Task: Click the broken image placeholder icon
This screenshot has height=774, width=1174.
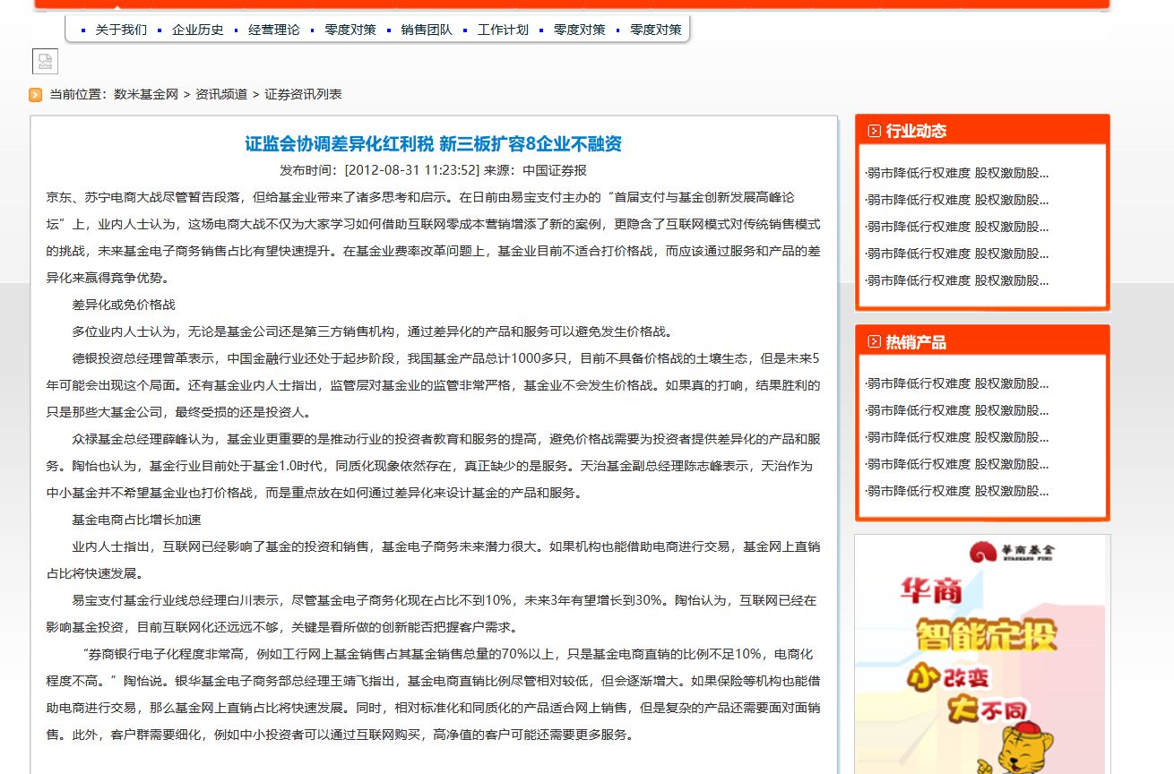Action: click(x=45, y=61)
